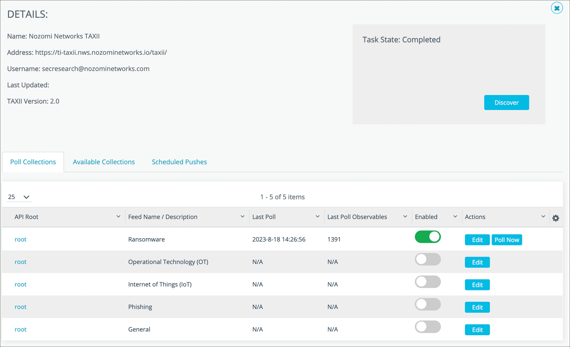Edit the Ransomware collection

click(477, 240)
